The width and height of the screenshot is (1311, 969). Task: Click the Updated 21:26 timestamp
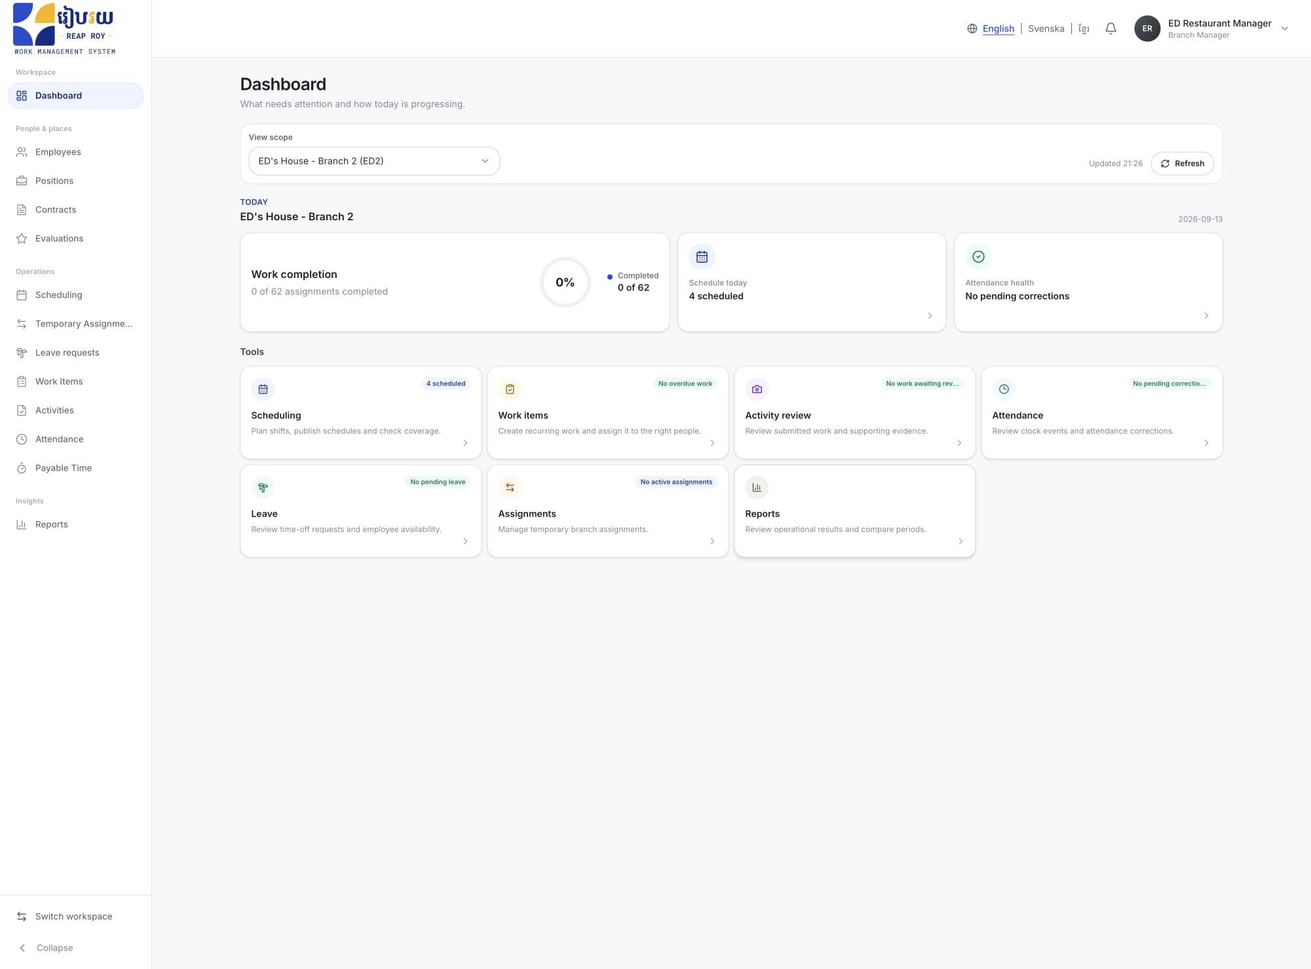tap(1115, 164)
